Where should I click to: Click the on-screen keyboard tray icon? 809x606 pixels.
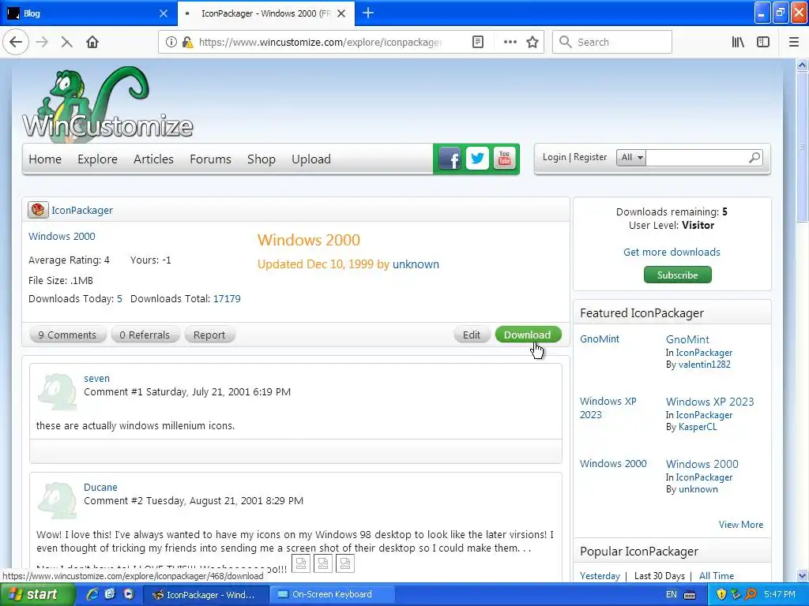[689, 595]
